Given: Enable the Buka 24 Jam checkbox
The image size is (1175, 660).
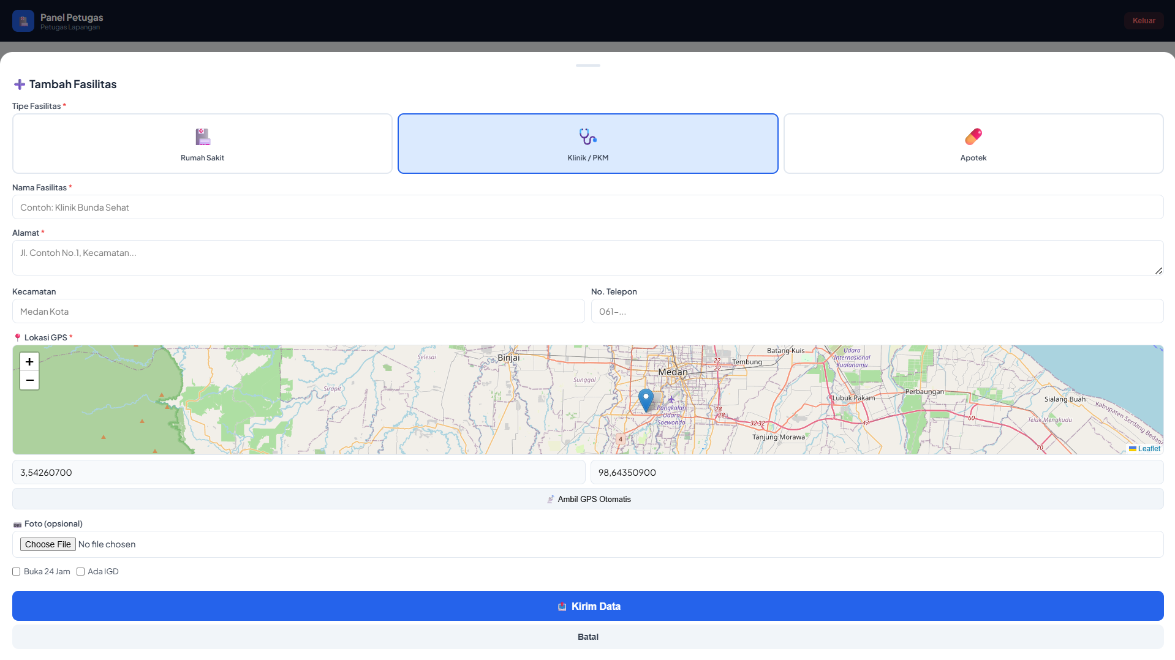Looking at the screenshot, I should (x=17, y=572).
